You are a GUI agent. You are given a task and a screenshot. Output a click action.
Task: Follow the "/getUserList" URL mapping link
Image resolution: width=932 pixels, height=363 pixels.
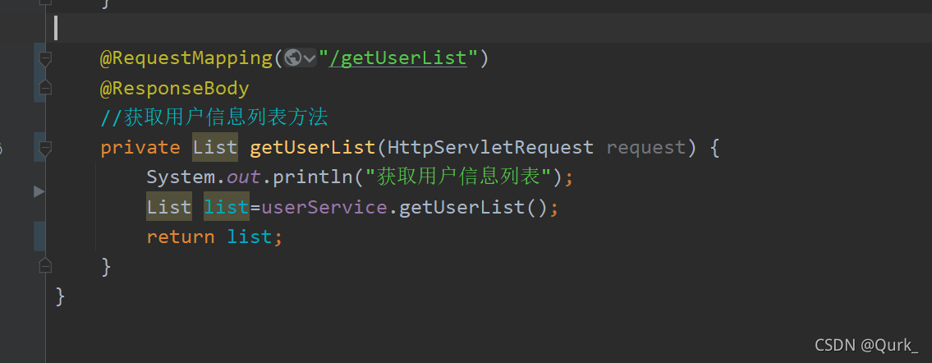[397, 58]
